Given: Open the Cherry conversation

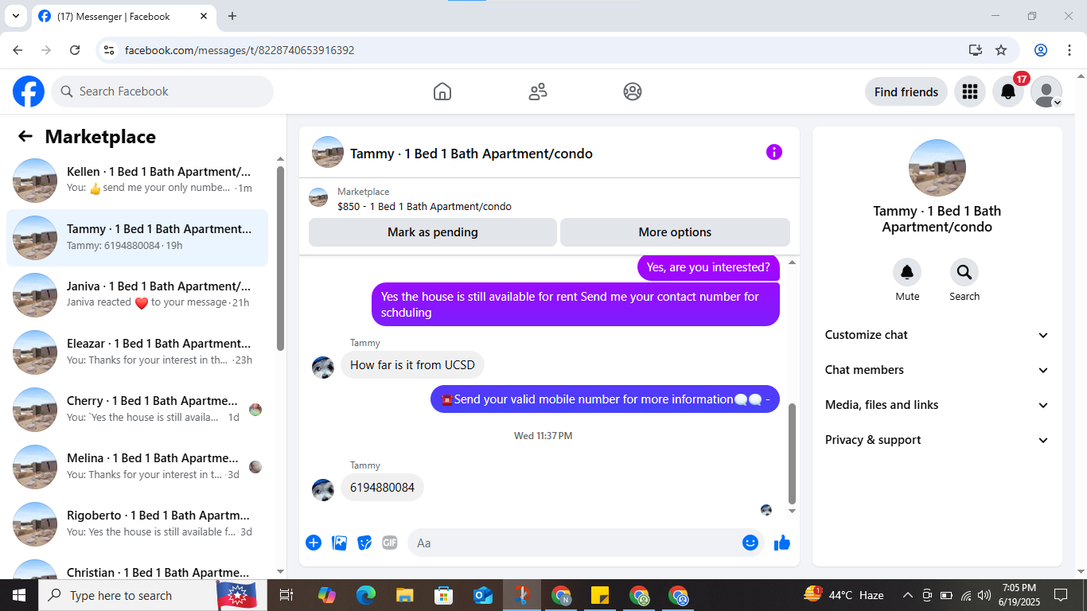Looking at the screenshot, I should [x=137, y=410].
